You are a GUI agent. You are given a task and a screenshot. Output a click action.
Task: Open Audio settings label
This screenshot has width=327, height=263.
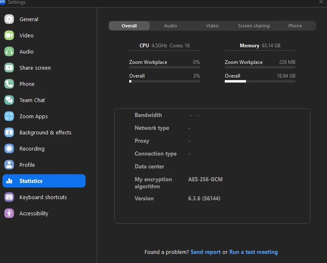(27, 51)
